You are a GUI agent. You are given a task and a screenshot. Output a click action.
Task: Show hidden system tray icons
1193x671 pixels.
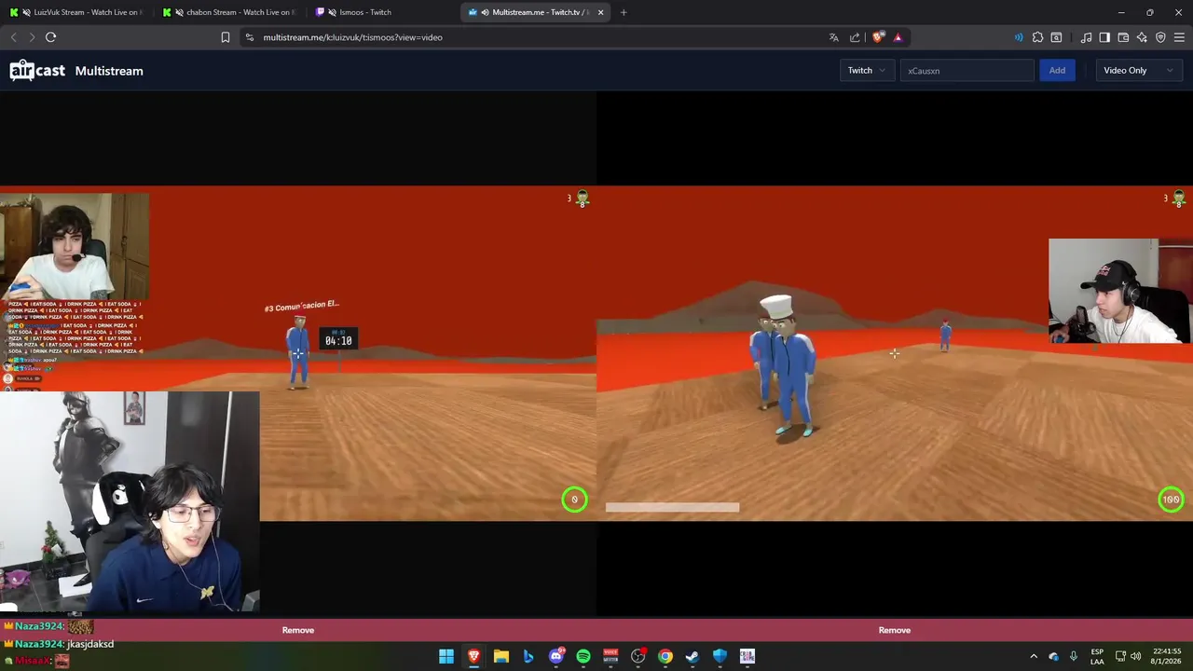(x=1033, y=656)
